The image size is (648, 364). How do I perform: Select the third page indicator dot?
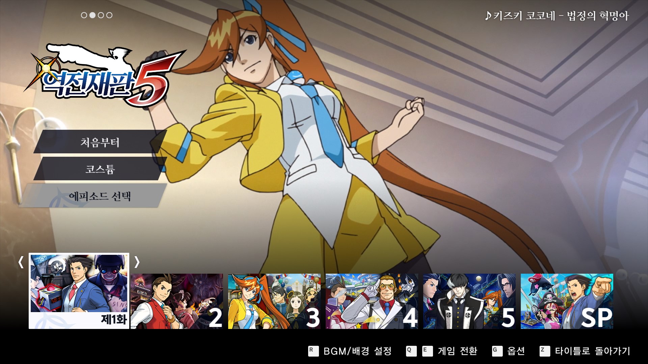click(101, 15)
